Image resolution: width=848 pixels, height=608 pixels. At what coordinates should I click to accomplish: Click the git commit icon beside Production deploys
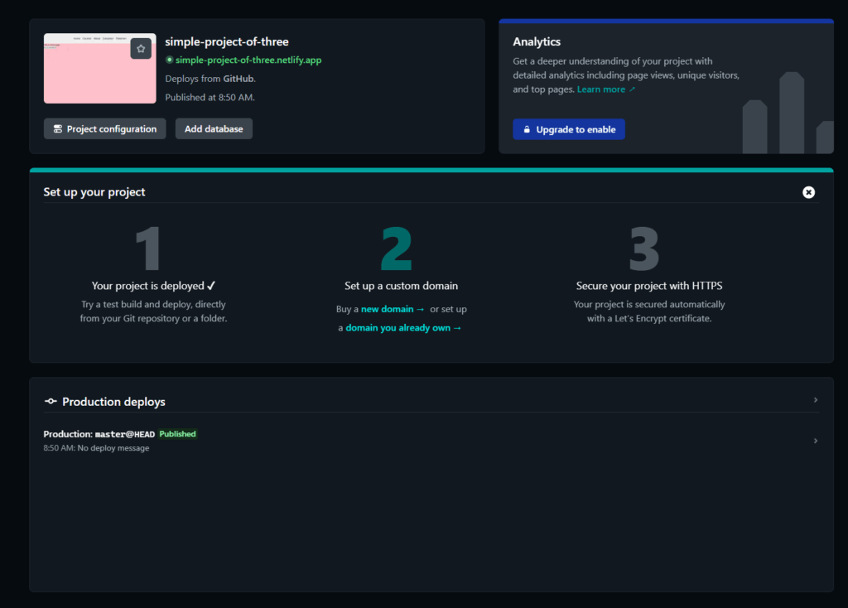51,401
